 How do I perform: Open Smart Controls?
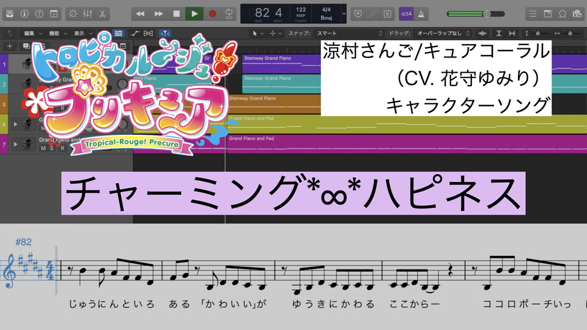click(x=73, y=14)
